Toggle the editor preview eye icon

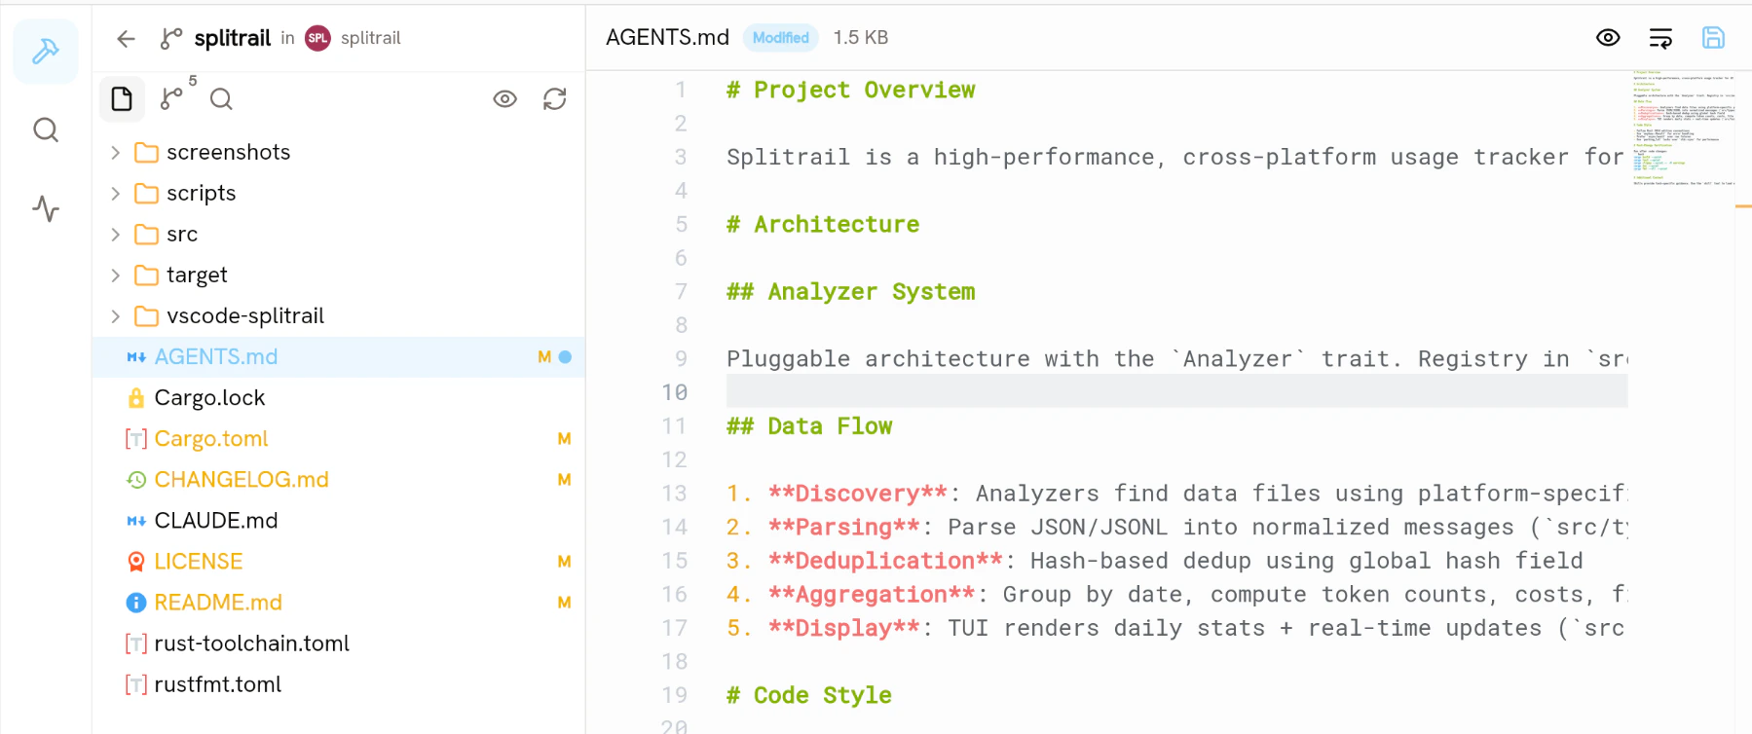1608,38
